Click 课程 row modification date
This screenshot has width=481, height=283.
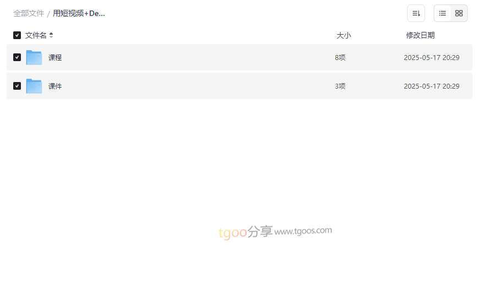click(x=431, y=58)
